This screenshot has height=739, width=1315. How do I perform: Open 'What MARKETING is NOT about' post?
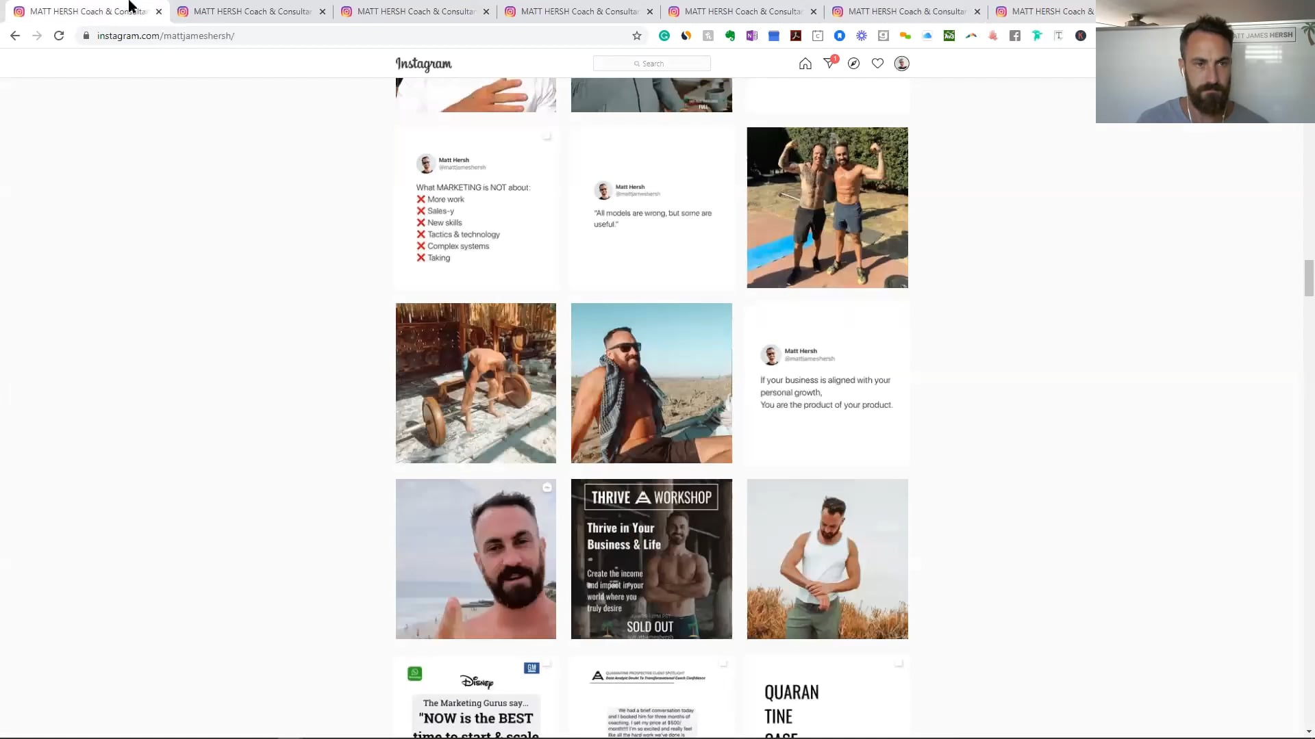pyautogui.click(x=476, y=207)
